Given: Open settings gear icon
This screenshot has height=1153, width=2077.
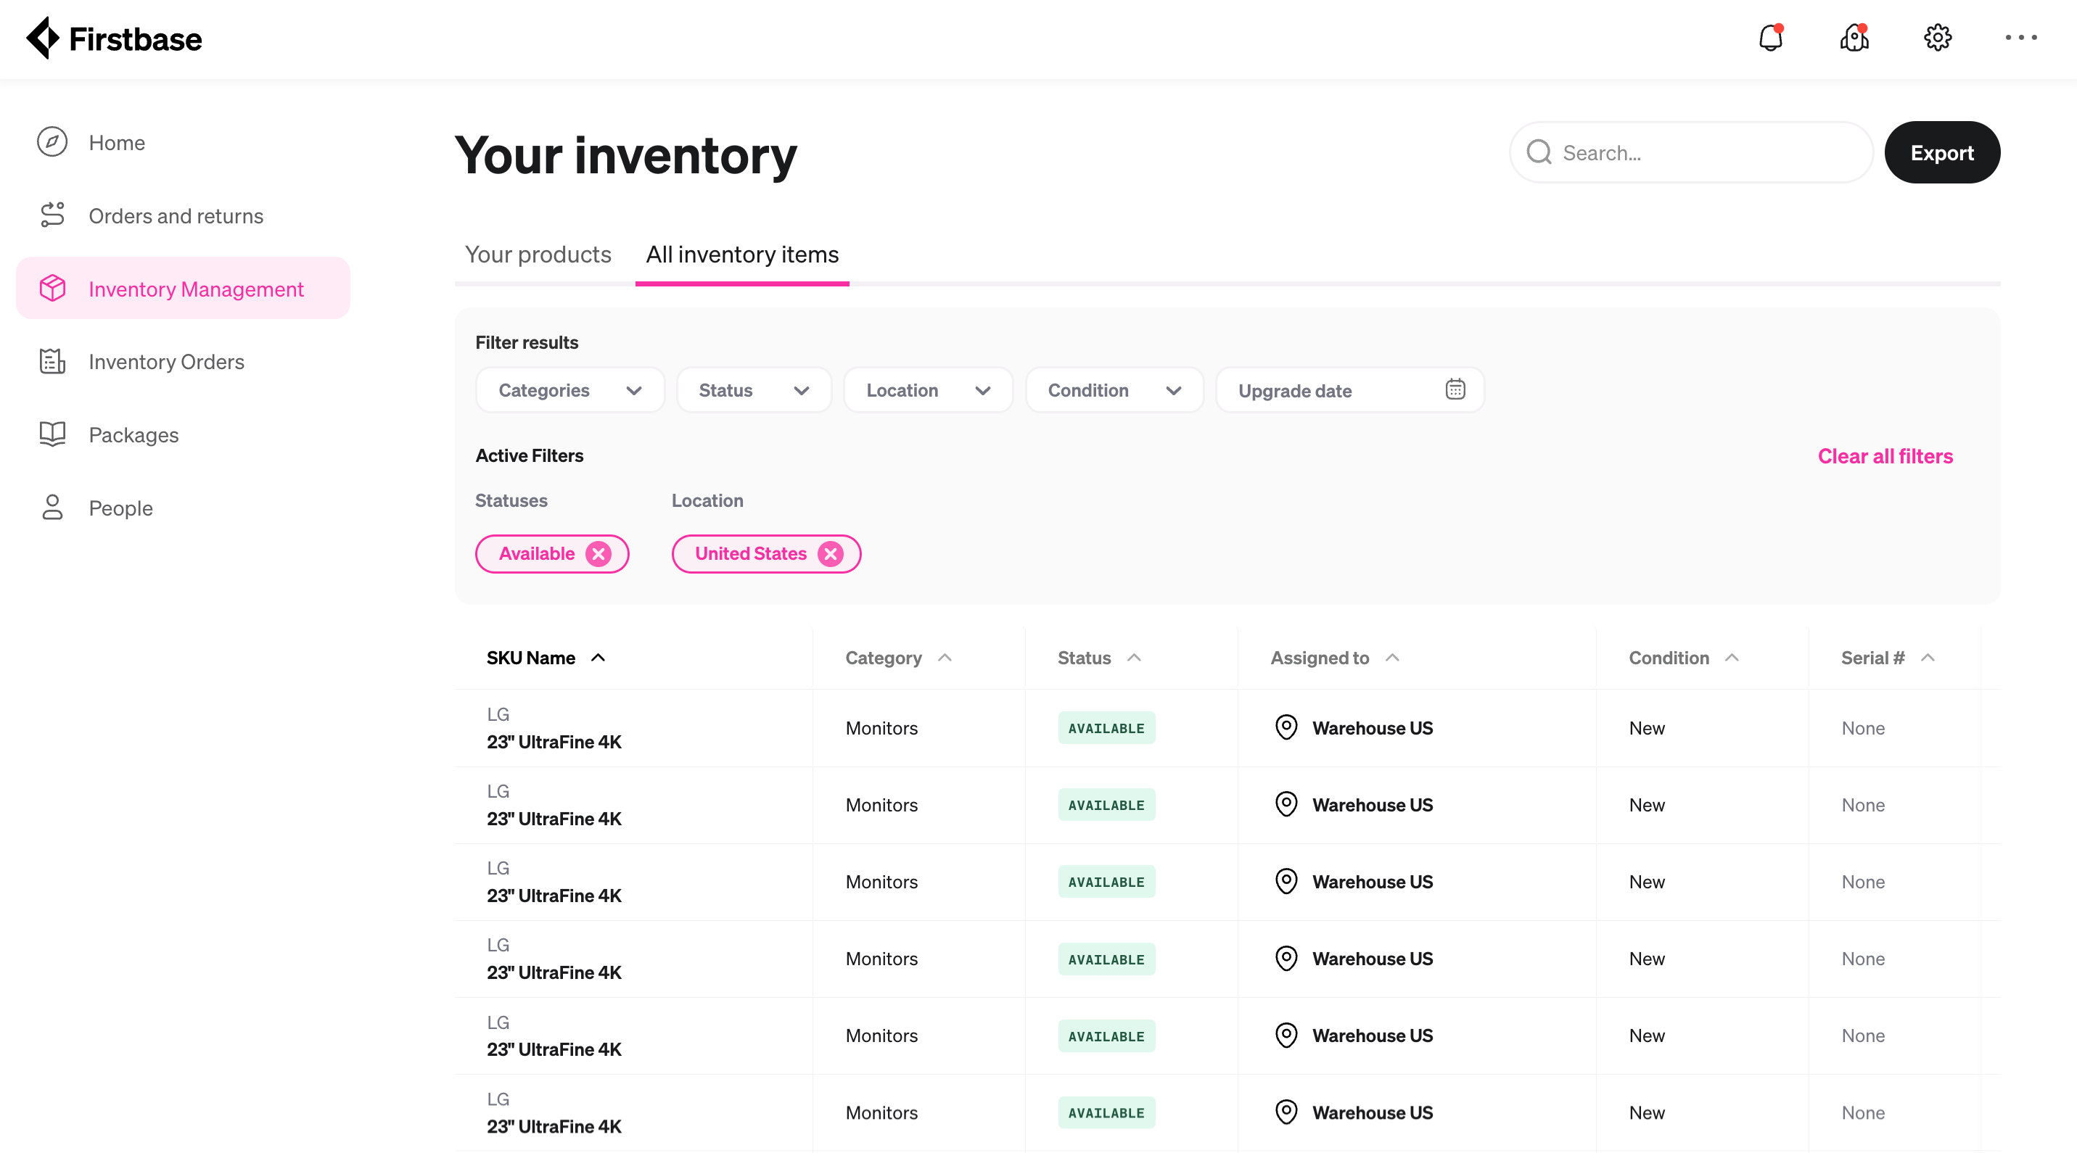Looking at the screenshot, I should 1938,37.
